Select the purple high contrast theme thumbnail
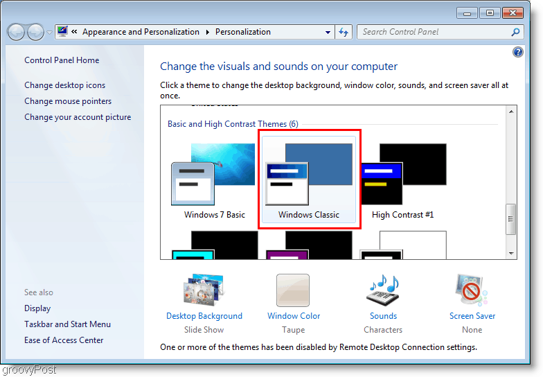This screenshot has height=377, width=543. pyautogui.click(x=309, y=245)
